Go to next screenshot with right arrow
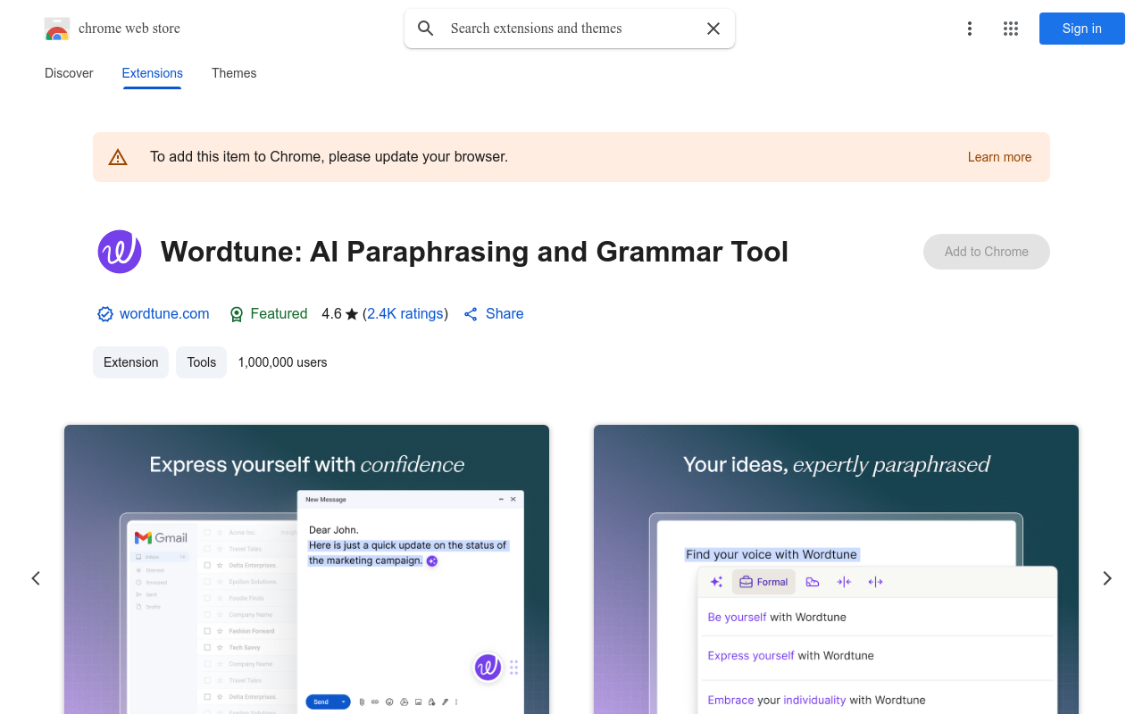Image resolution: width=1143 pixels, height=714 pixels. (x=1107, y=578)
